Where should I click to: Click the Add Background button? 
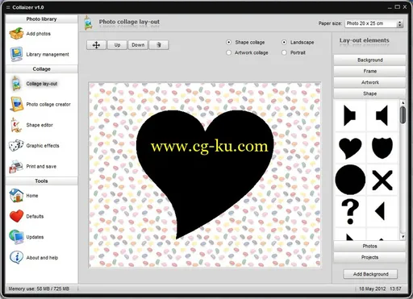click(x=370, y=274)
